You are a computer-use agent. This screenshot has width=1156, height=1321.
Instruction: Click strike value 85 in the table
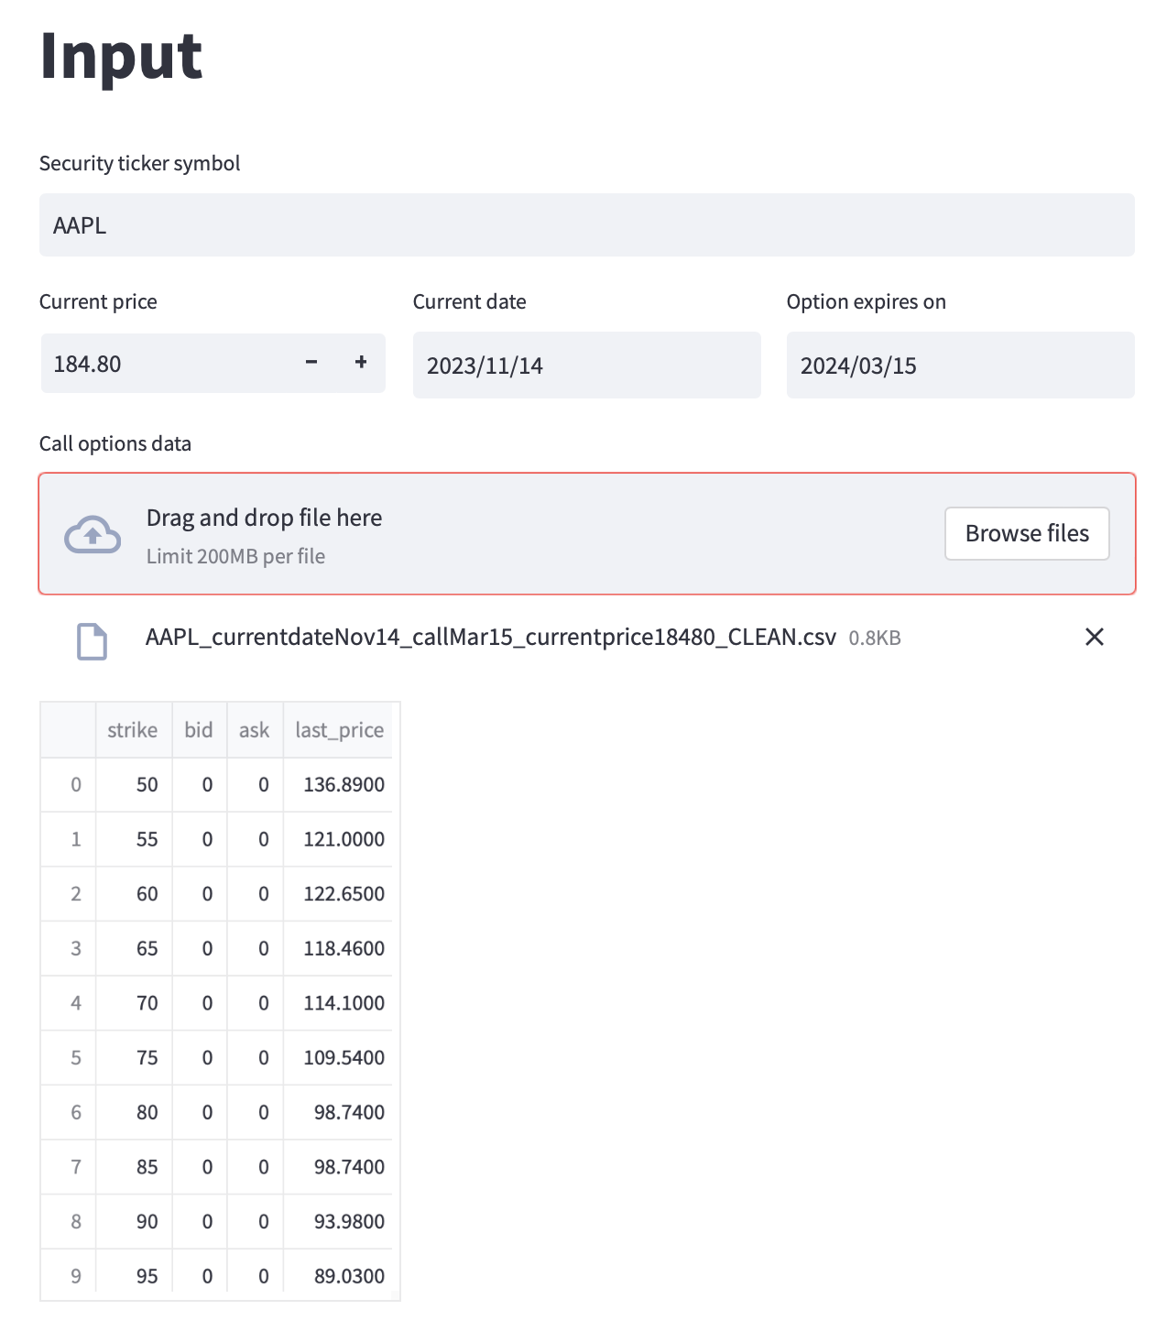134,1167
